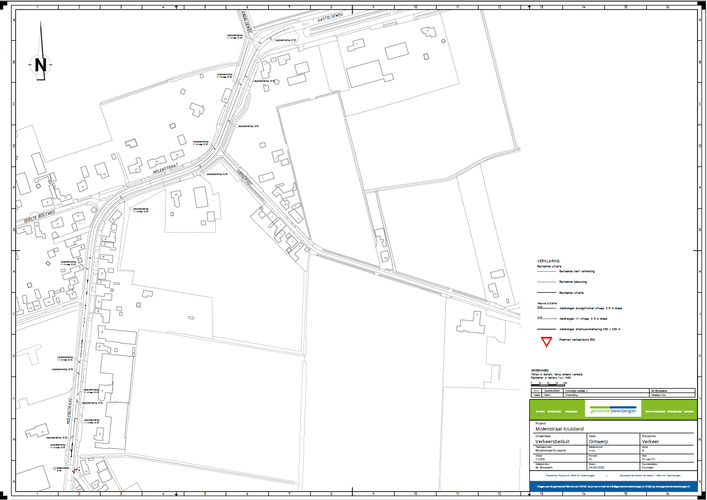Click the Molenstraat Kruisland project title
The image size is (707, 500).
560,428
